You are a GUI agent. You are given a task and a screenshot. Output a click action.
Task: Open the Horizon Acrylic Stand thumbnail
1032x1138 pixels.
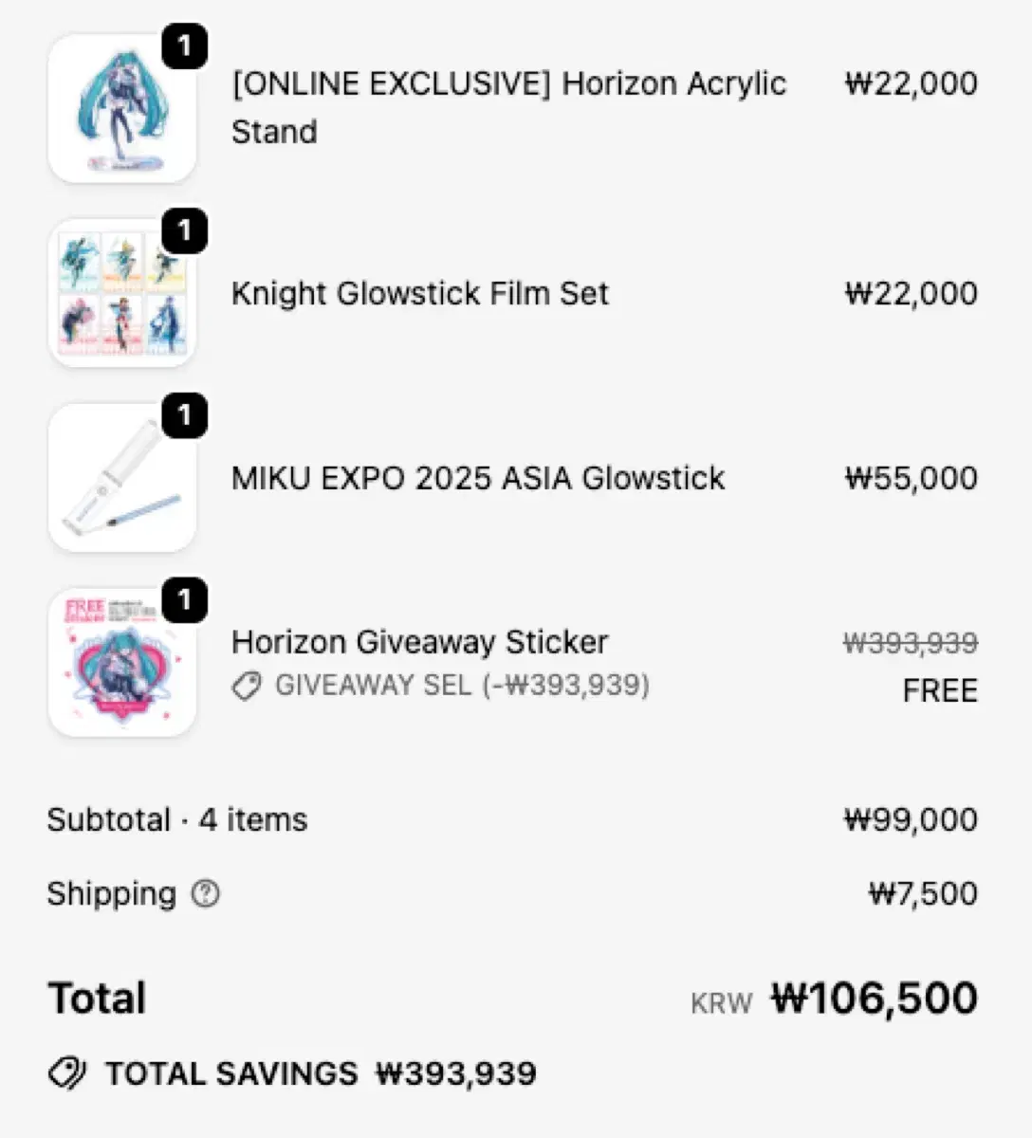(x=121, y=108)
